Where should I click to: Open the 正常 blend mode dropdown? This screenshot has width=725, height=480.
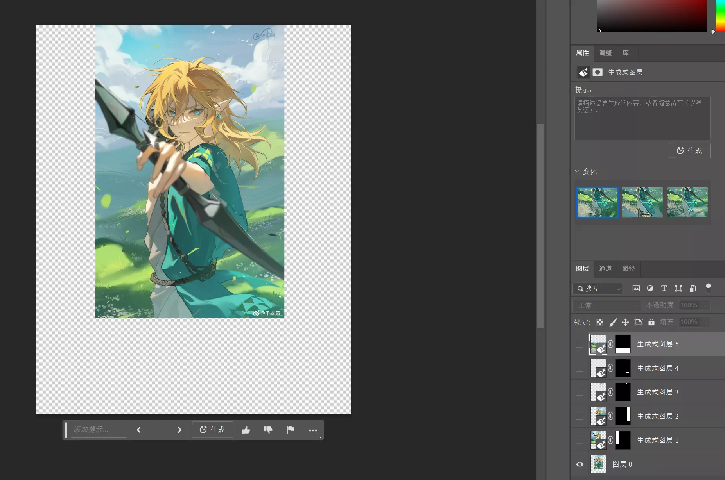click(x=607, y=305)
